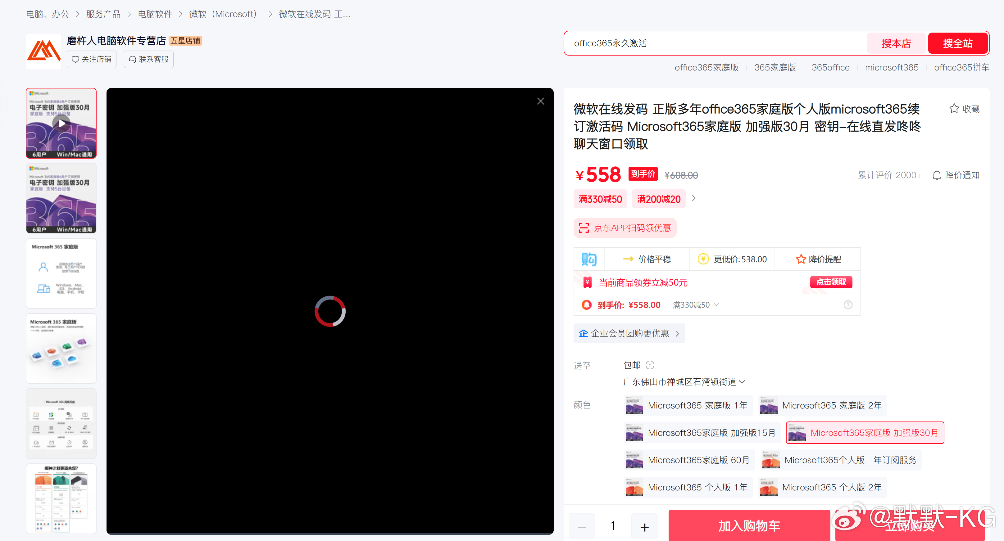Choose Microsoft365家庭版 加强版30月 option

pyautogui.click(x=865, y=433)
